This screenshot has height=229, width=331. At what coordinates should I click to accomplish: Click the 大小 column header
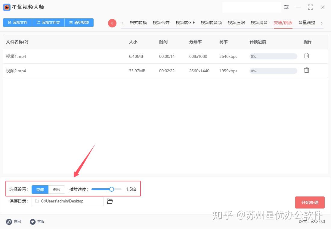[x=133, y=42]
